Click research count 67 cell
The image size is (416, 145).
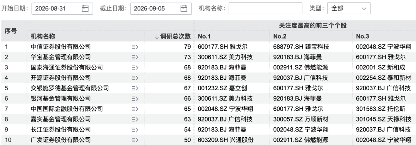pos(187,88)
